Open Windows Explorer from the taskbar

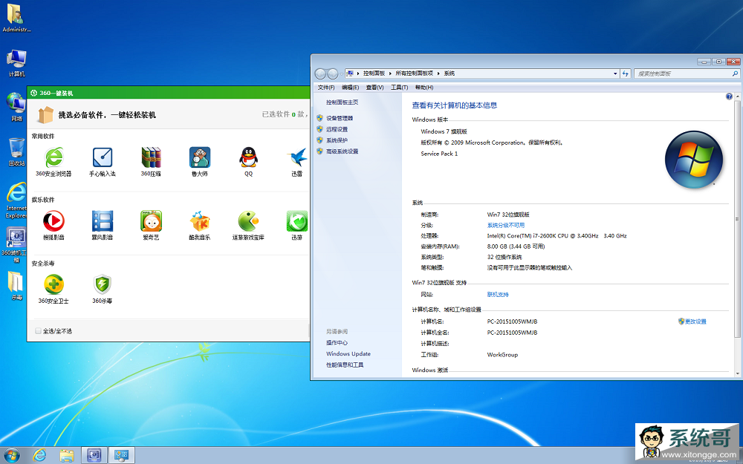pos(67,456)
